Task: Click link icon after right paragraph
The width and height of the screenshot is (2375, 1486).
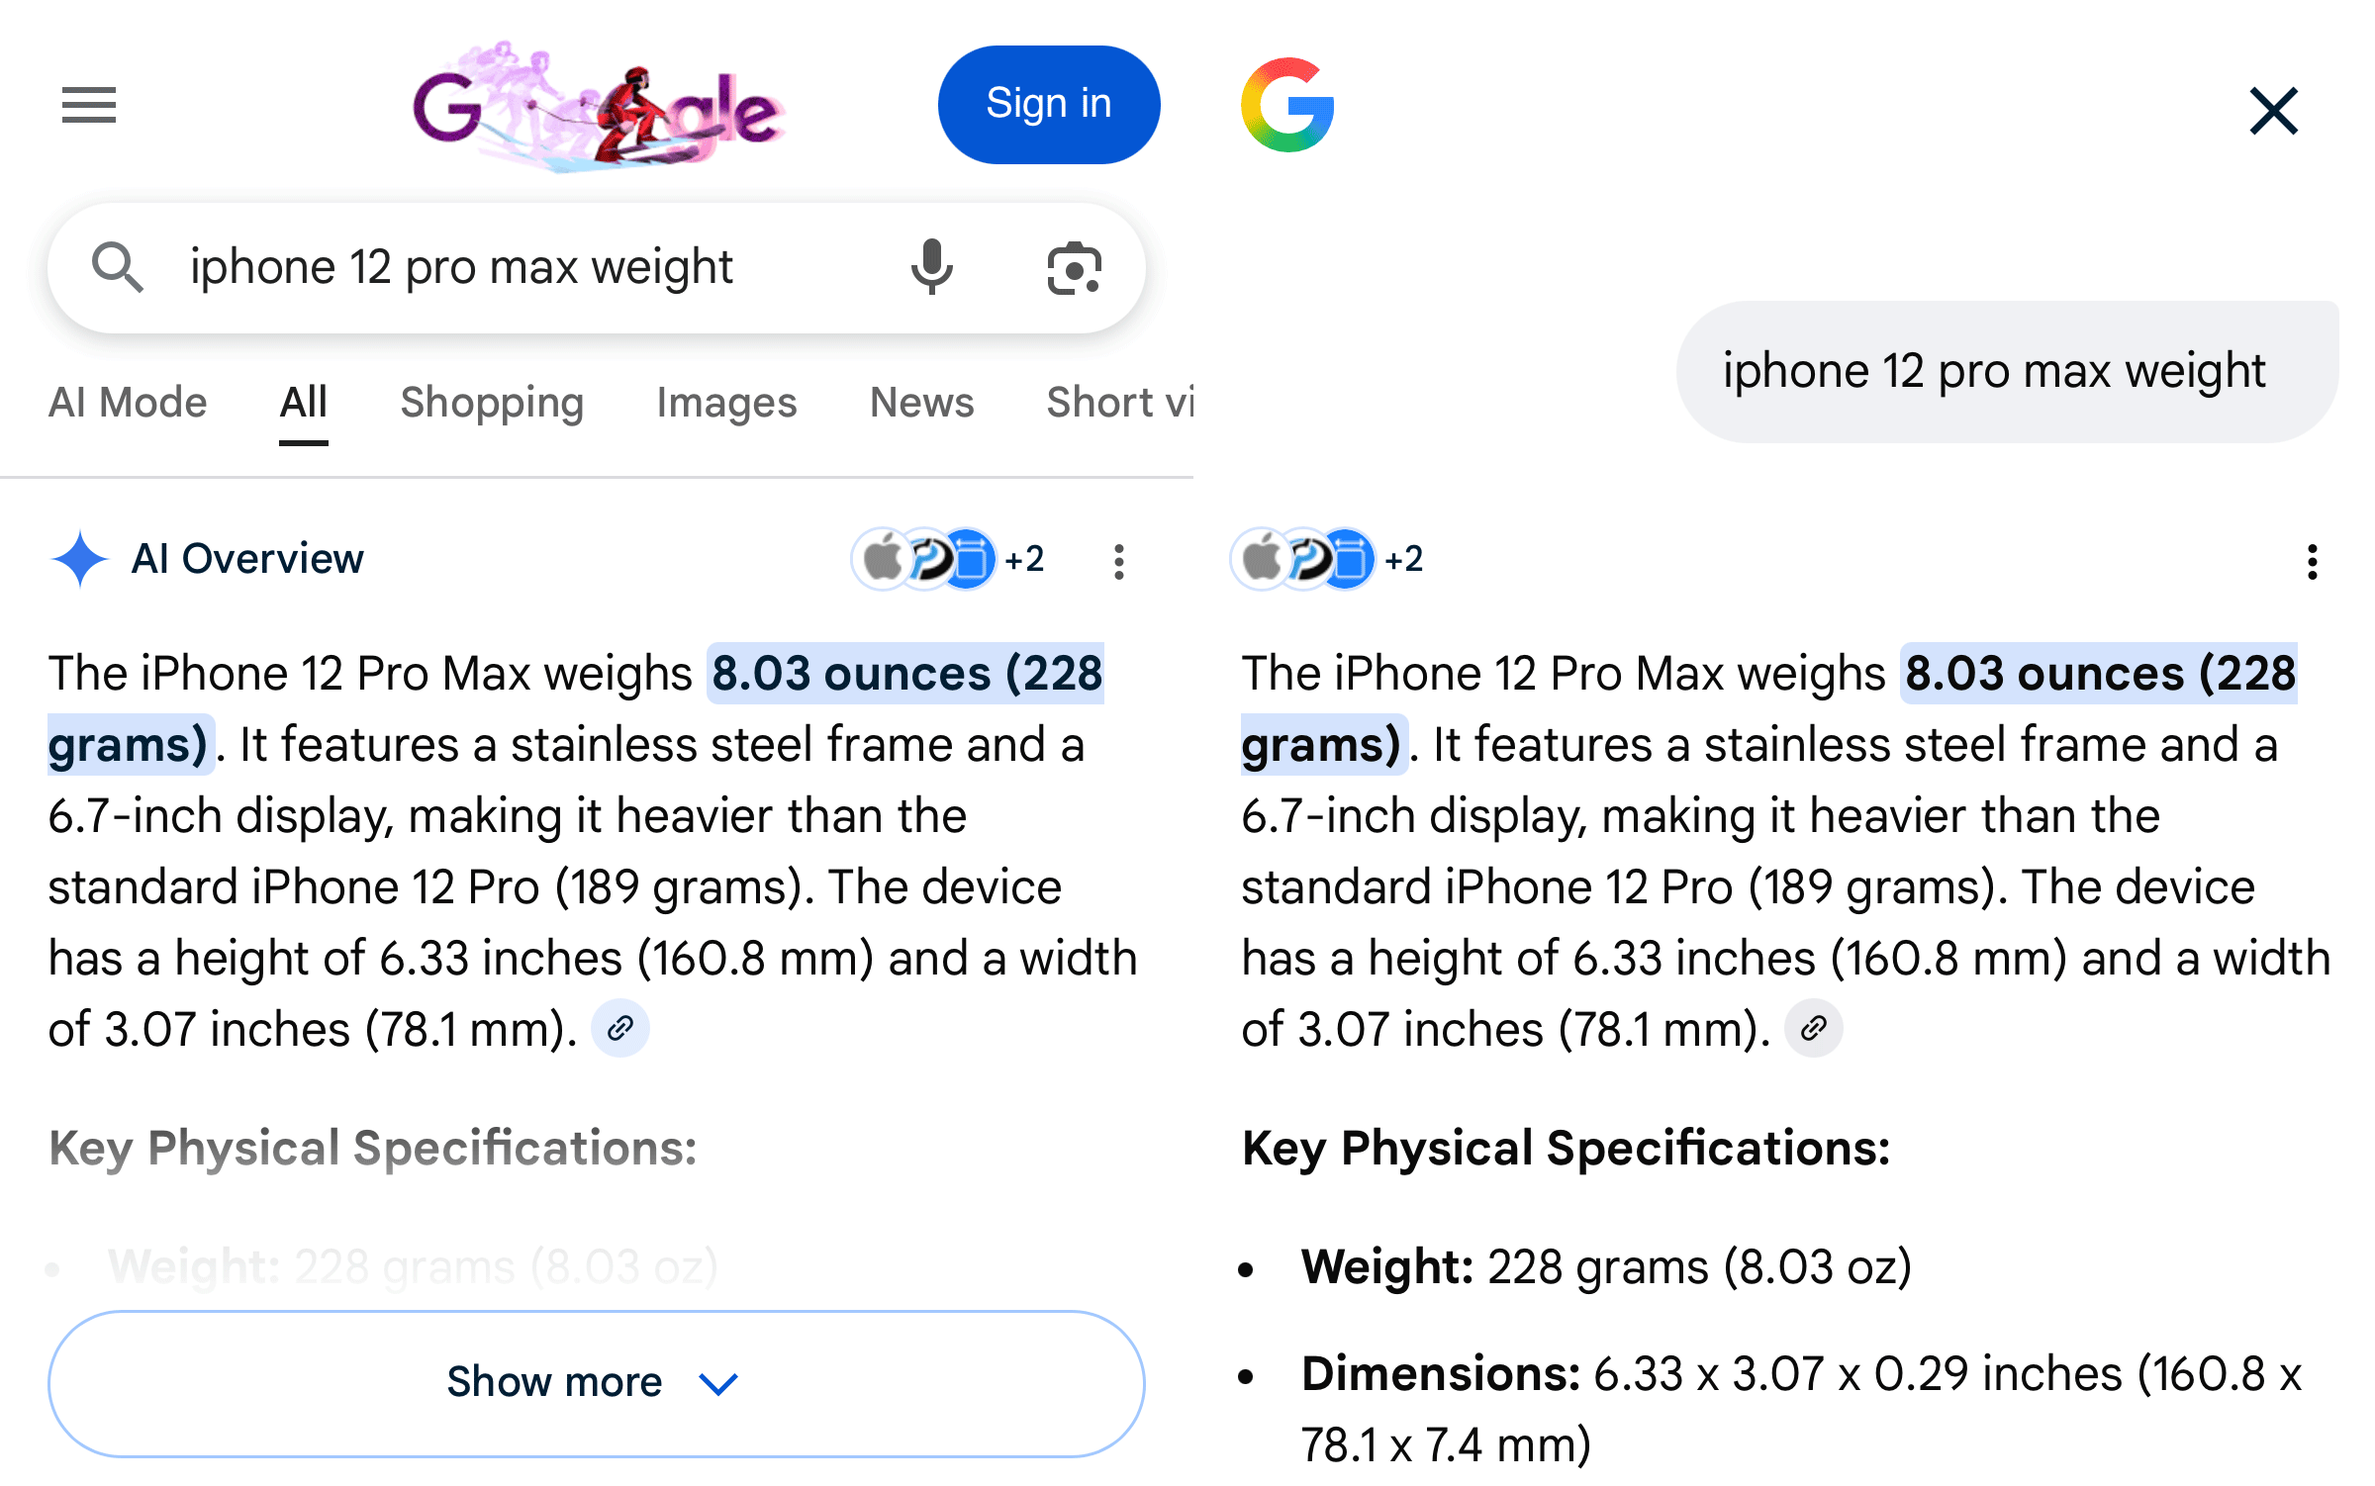Action: 1813,1029
